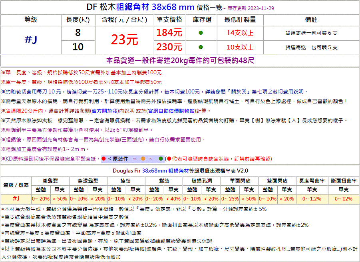Click the 23元 per 台尺 price
The width and height of the screenshot is (360, 262).
[x=124, y=40]
